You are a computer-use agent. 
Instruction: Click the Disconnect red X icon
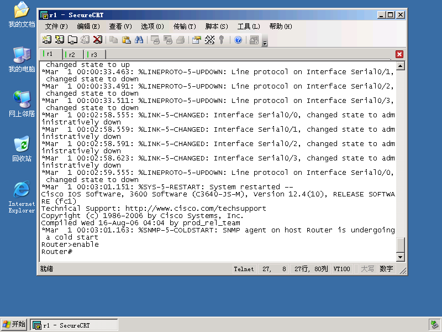98,40
